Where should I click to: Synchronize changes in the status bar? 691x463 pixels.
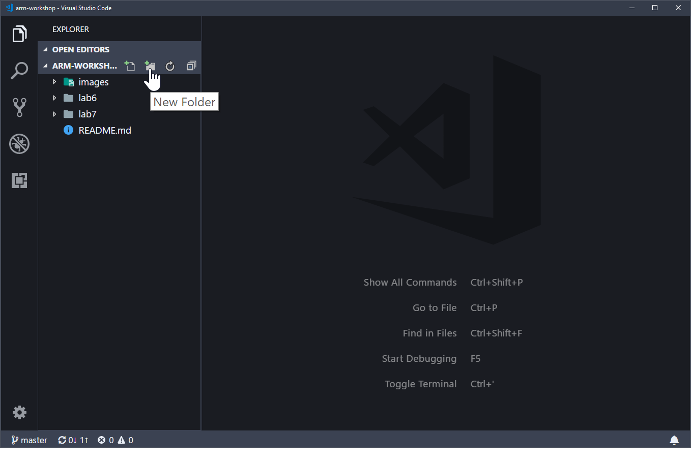pos(73,440)
